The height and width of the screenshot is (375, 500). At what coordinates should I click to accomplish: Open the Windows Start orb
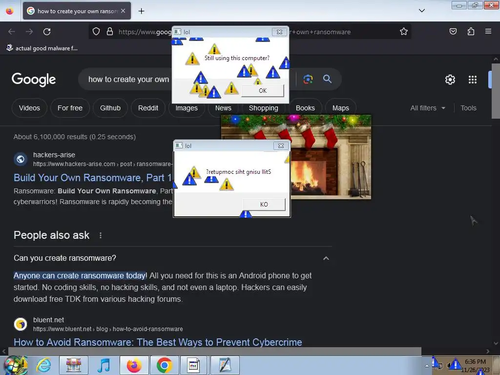pyautogui.click(x=15, y=365)
